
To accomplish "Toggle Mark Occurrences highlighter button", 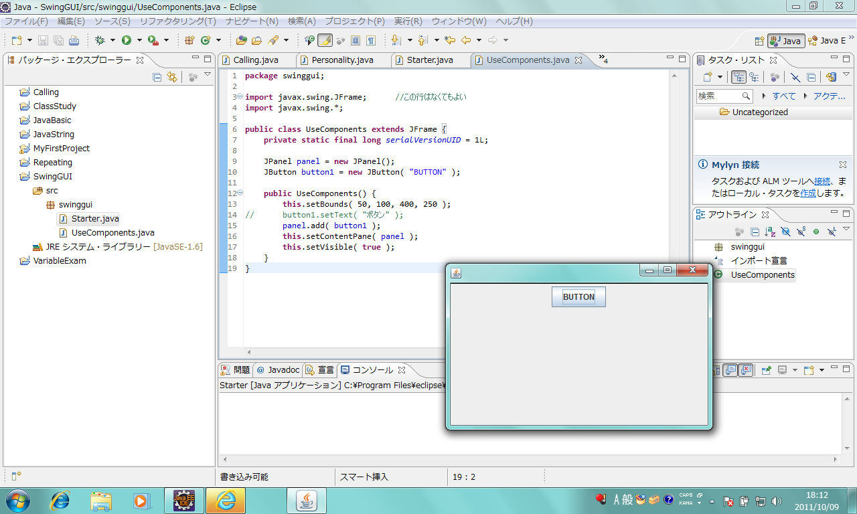I will pos(325,40).
